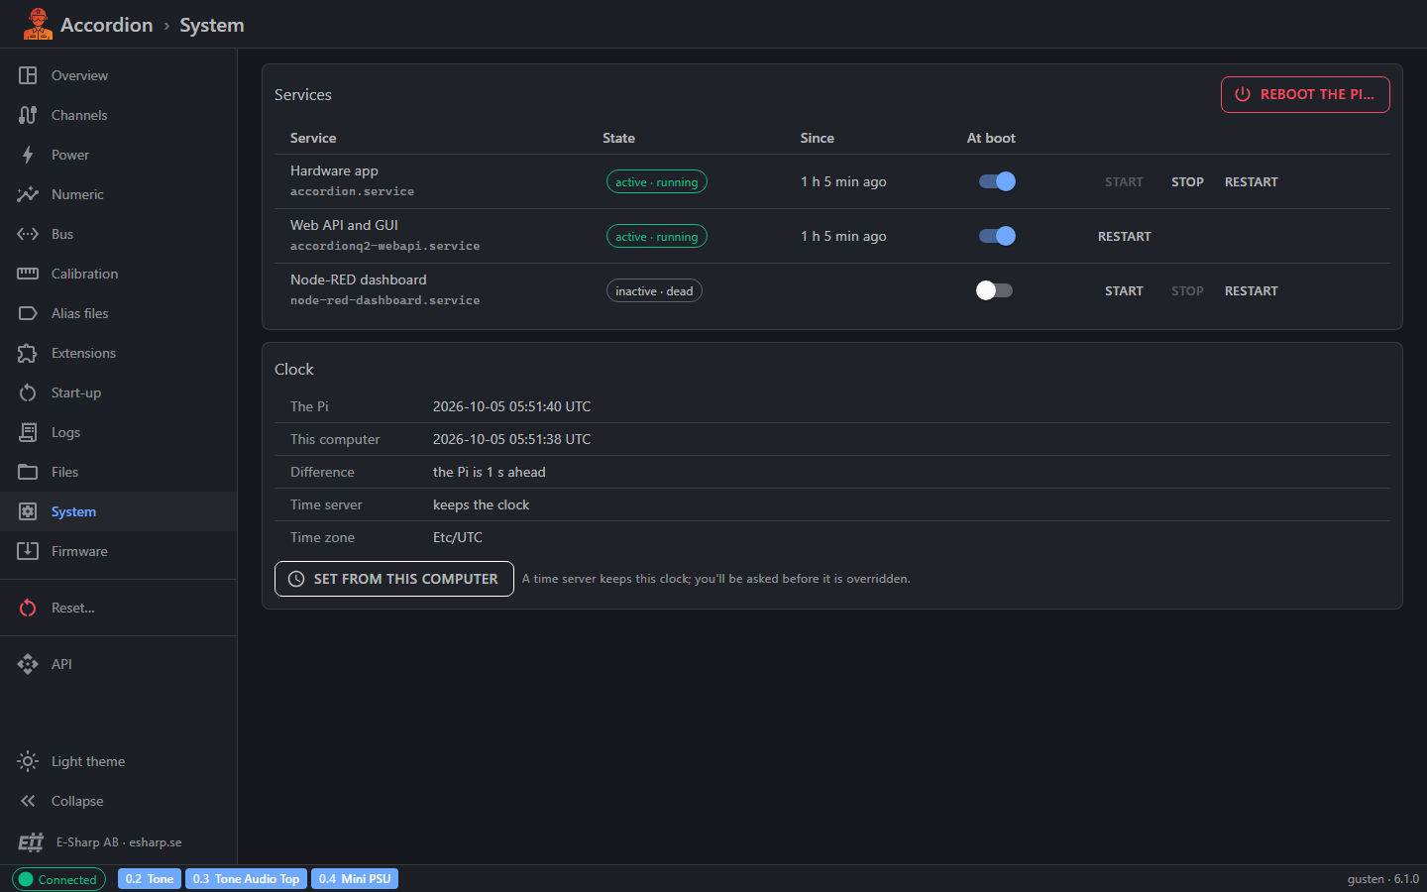This screenshot has width=1427, height=892.
Task: Select the 0.4 Mini PSU chip
Action: (x=355, y=879)
